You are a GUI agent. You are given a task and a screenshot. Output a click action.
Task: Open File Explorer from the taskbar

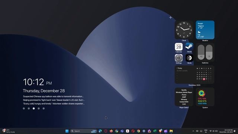pyautogui.click(x=171, y=131)
